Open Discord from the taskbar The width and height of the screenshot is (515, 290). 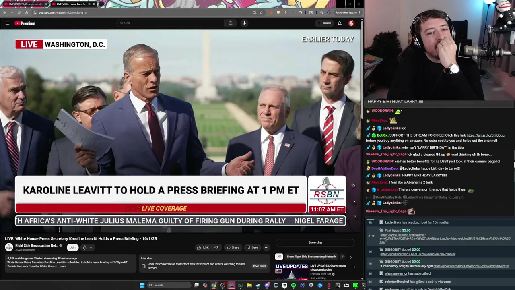[x=267, y=285]
